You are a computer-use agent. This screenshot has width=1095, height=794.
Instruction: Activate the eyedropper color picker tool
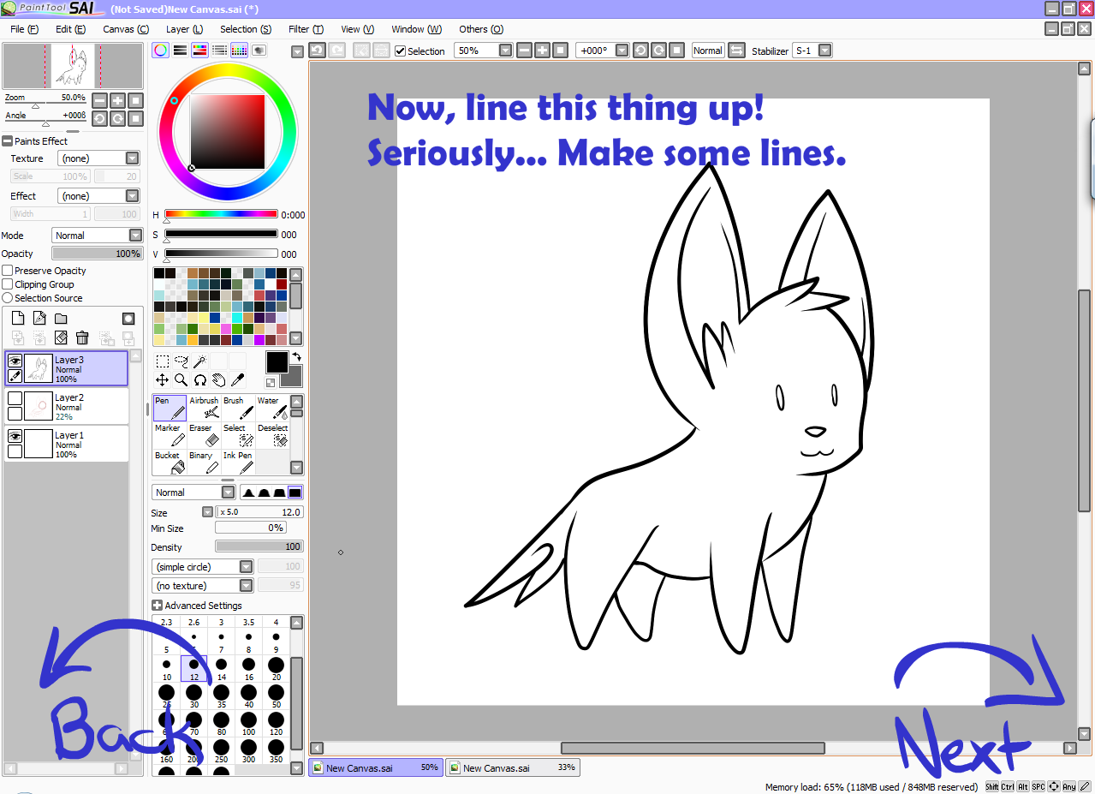[x=237, y=379]
